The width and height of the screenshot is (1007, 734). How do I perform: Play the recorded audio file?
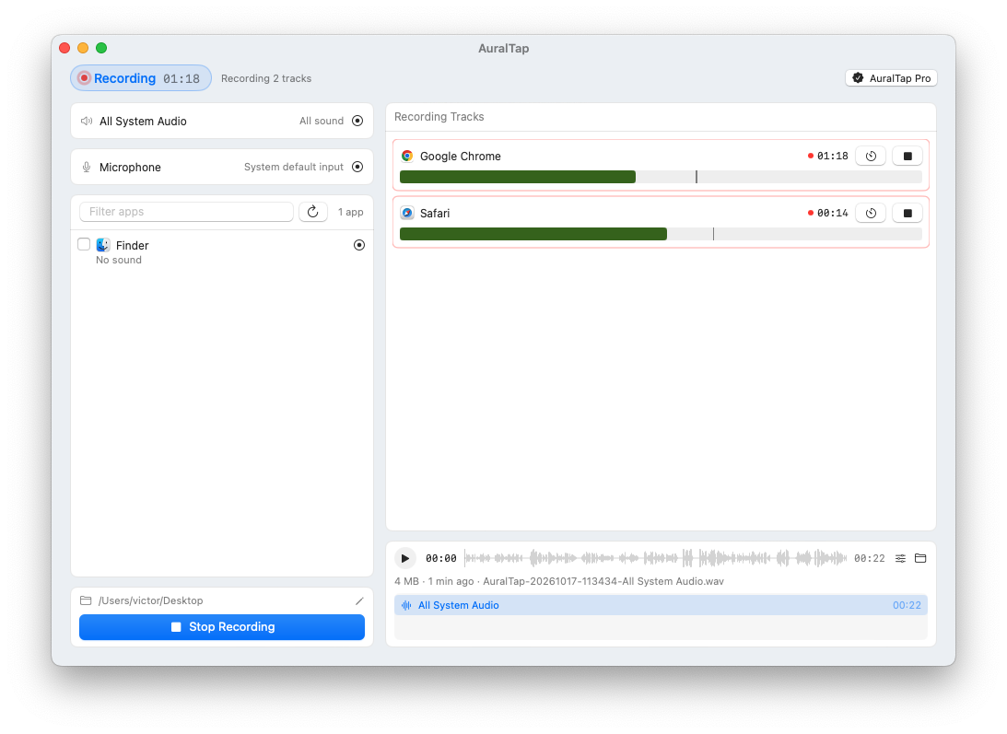click(405, 559)
